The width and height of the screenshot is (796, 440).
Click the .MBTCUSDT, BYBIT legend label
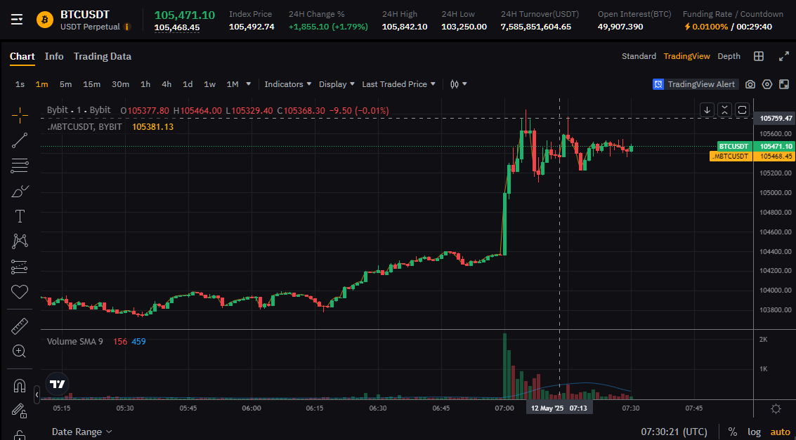point(84,126)
